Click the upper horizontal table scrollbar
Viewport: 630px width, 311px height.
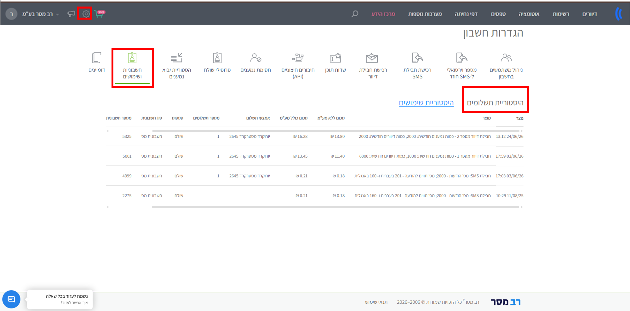(x=336, y=131)
